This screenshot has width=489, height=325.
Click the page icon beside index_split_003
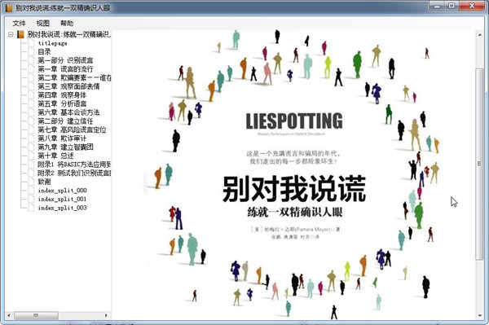(31, 208)
